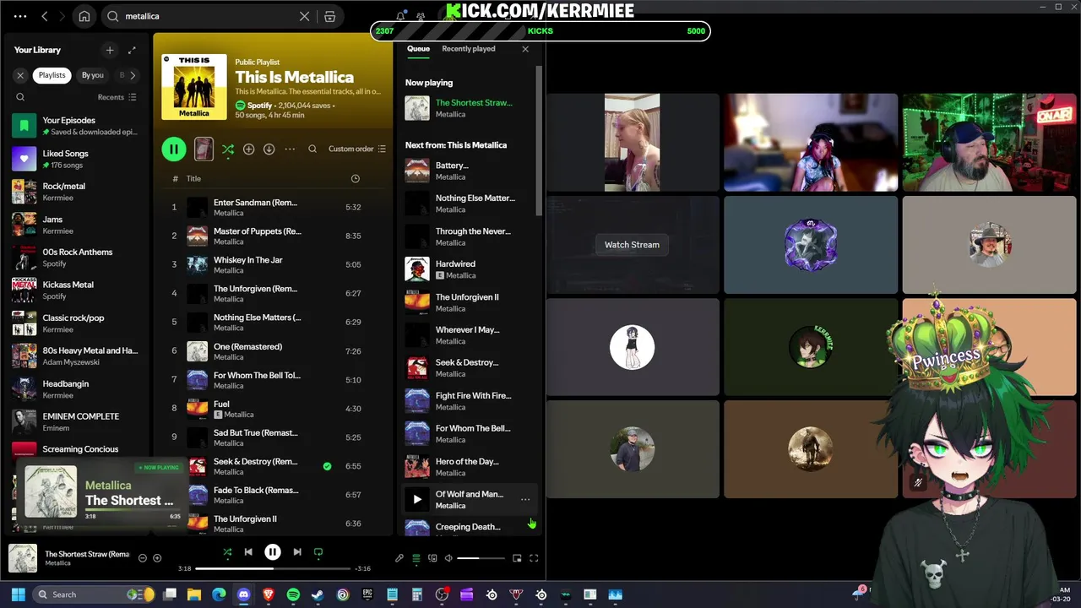Screen dimensions: 1081x608
Task: Go to Spotify Home
Action: click(84, 16)
